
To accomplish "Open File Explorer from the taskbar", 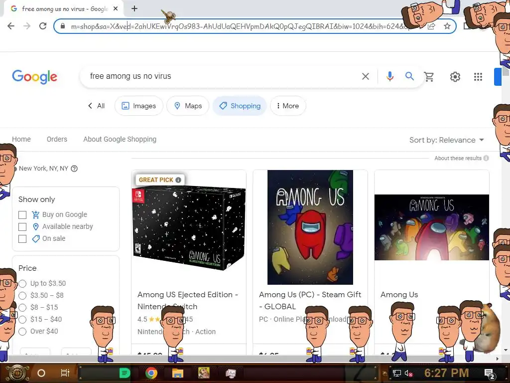I will click(178, 373).
